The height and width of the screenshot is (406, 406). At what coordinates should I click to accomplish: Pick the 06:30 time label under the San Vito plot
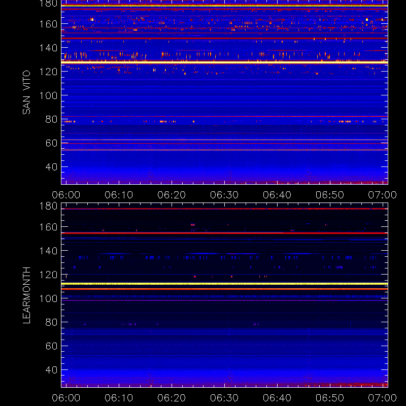coord(224,195)
